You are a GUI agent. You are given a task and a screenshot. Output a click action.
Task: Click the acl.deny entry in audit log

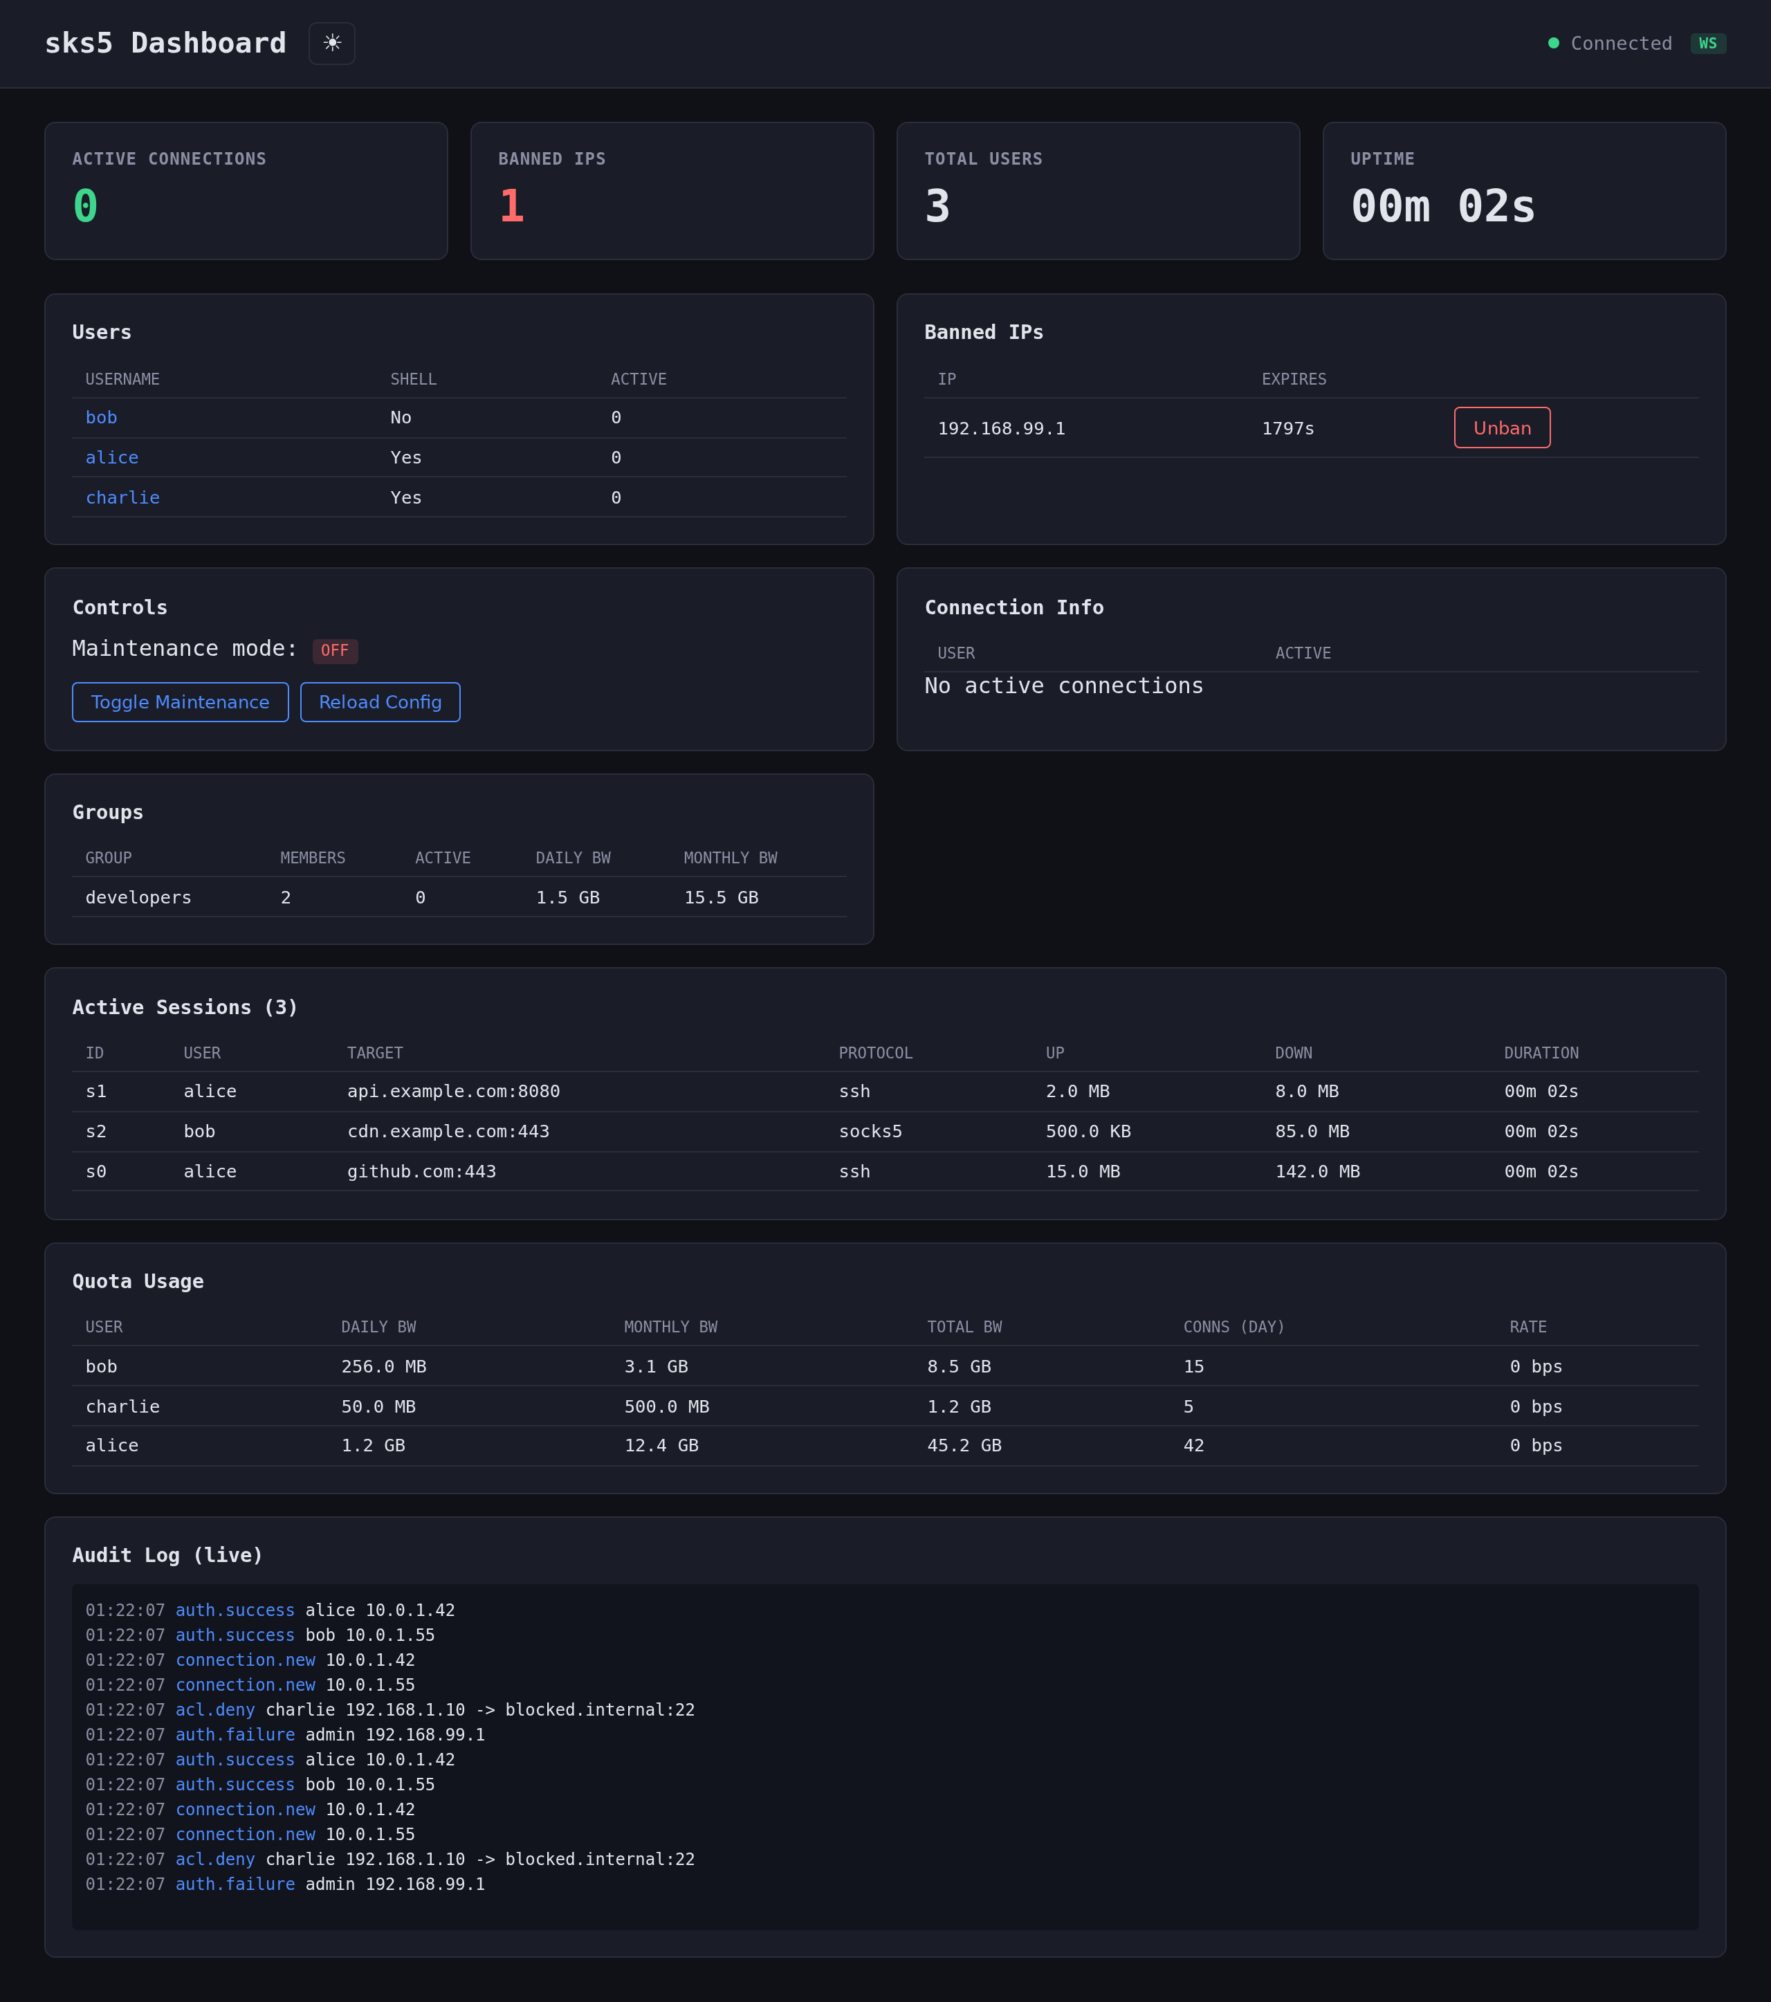[214, 1709]
